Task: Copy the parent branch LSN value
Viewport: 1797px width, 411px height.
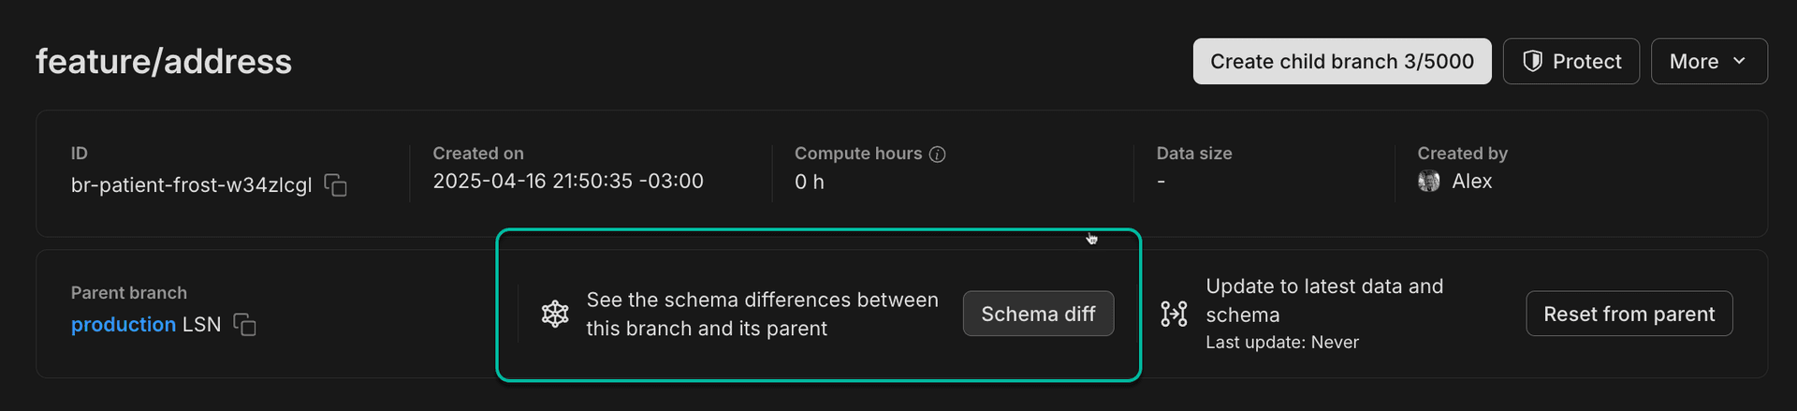Action: point(244,325)
